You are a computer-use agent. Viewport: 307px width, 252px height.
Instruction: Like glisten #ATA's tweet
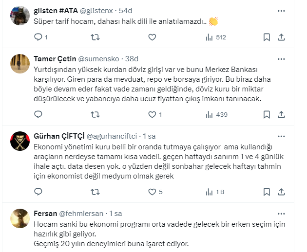click(152, 37)
